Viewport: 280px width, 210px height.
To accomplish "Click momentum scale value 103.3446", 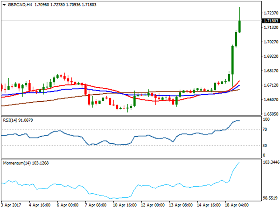I will 271,162.
